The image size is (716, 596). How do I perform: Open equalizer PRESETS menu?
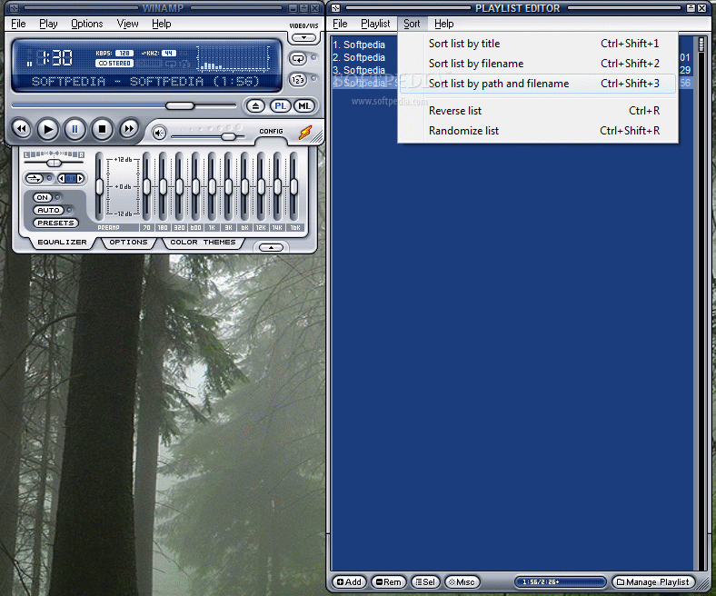click(55, 223)
